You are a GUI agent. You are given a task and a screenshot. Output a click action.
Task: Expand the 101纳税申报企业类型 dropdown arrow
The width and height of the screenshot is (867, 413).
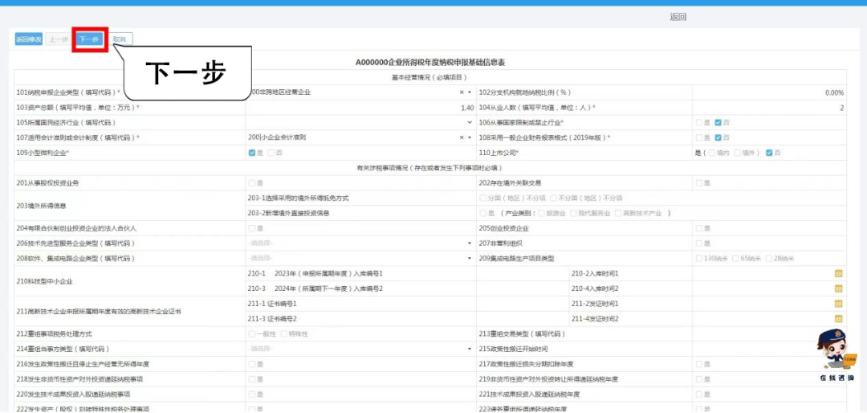point(470,92)
